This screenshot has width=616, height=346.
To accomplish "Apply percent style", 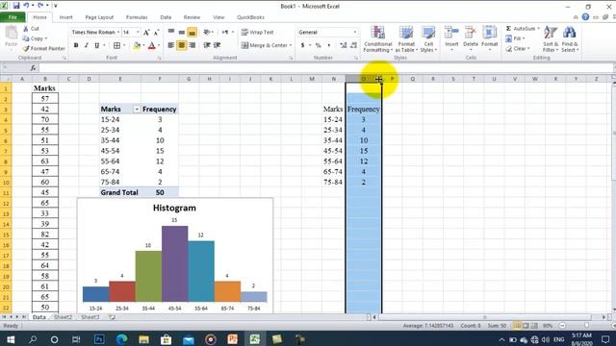I will (319, 45).
